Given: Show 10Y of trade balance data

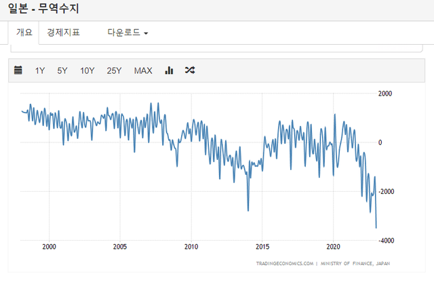Looking at the screenshot, I should pyautogui.click(x=87, y=70).
